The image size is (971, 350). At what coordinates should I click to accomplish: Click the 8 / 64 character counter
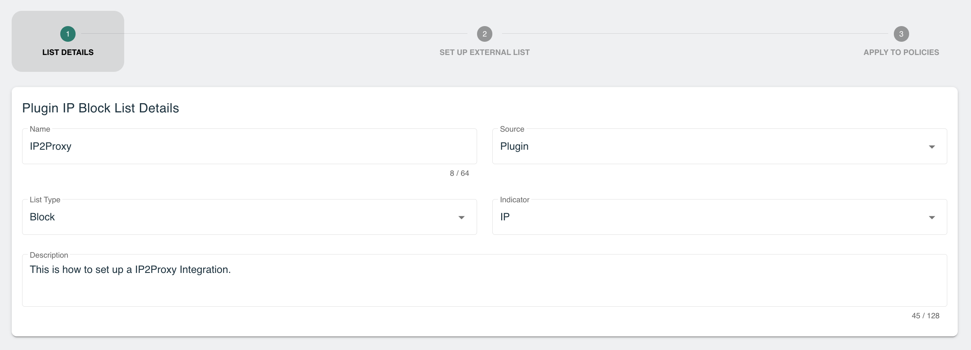tap(459, 173)
